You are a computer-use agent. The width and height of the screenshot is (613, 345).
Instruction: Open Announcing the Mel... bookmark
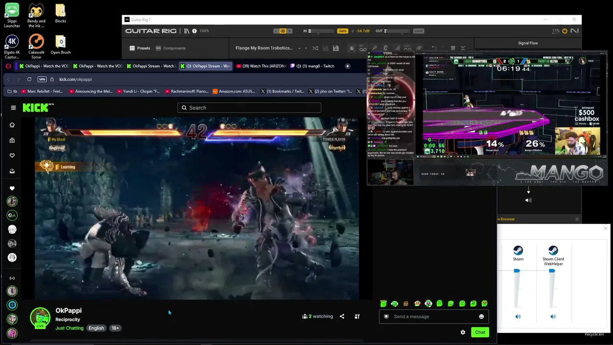pyautogui.click(x=90, y=91)
